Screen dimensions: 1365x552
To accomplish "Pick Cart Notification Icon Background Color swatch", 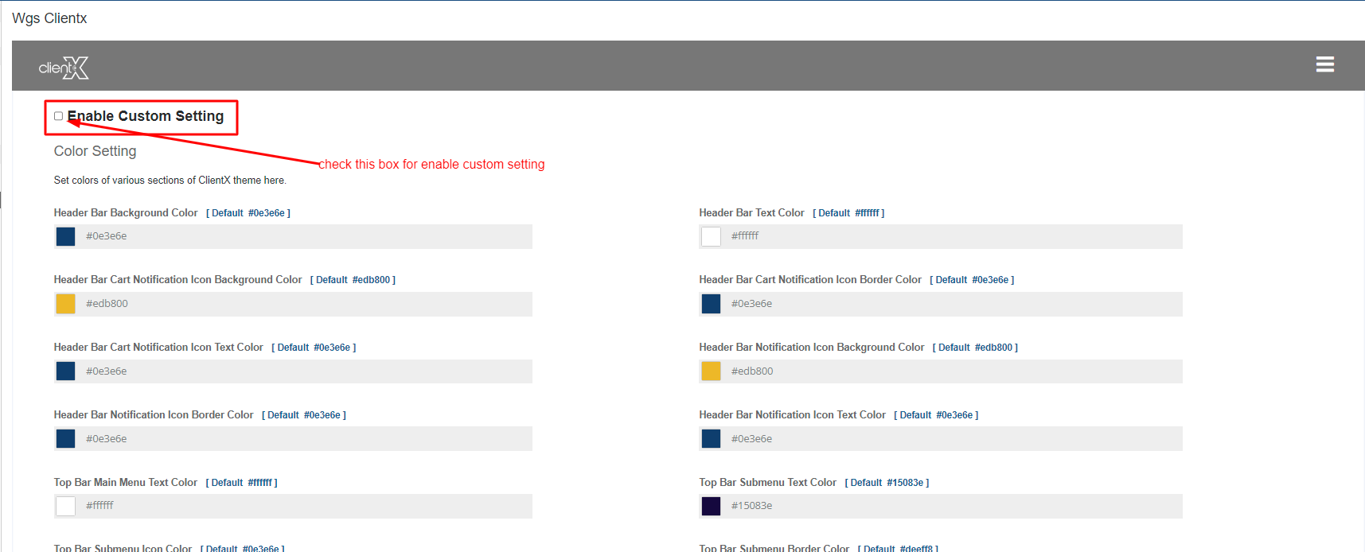I will [65, 304].
